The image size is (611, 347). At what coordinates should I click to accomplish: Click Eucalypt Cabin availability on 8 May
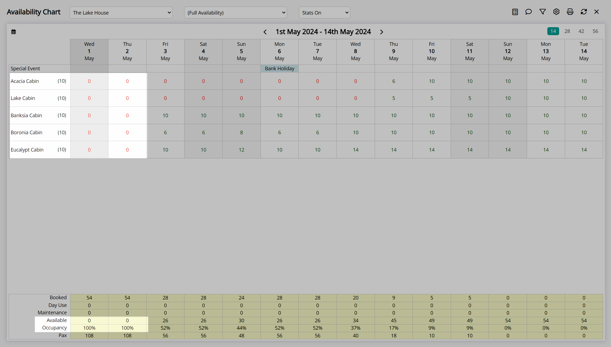(x=355, y=150)
